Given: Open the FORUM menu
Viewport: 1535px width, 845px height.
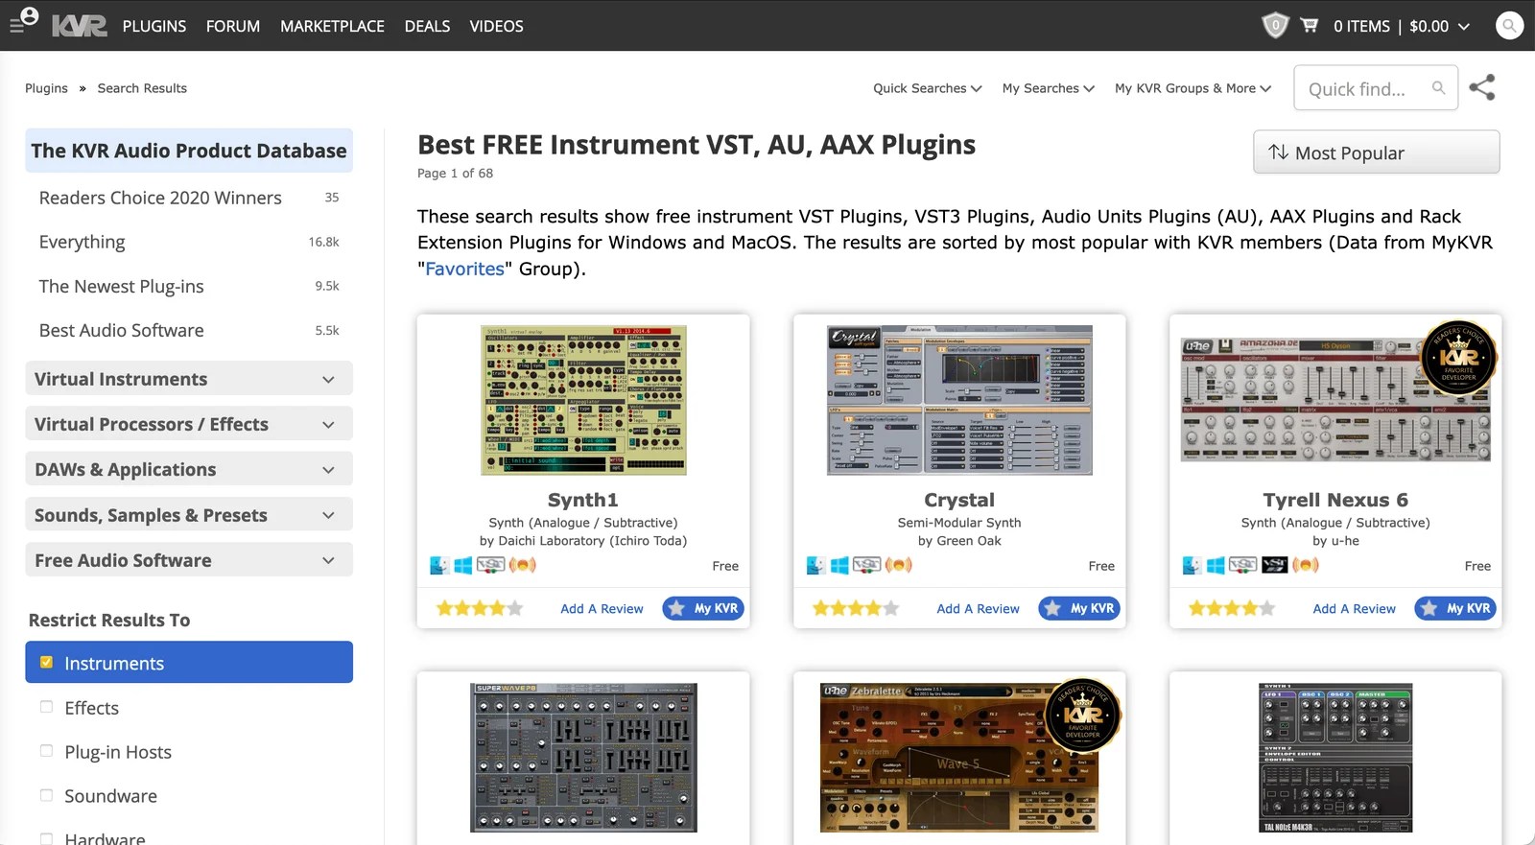Looking at the screenshot, I should (x=233, y=26).
